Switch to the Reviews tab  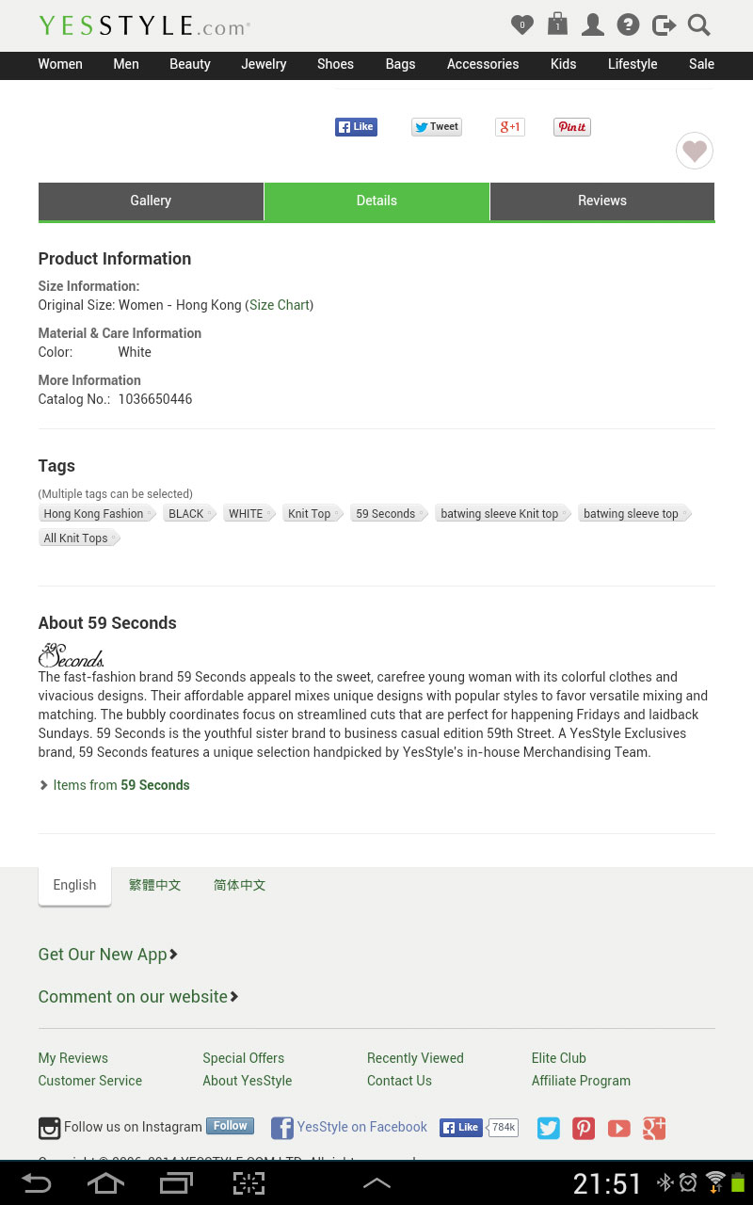602,201
